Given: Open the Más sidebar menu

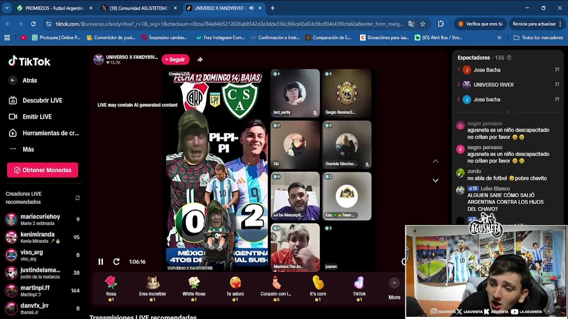Looking at the screenshot, I should click(22, 149).
